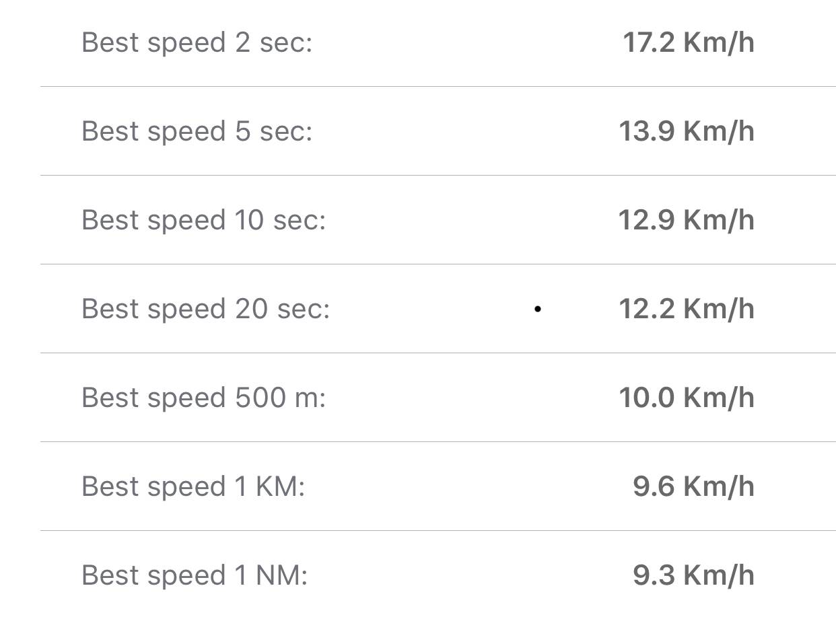Click the "Best speed 1 NM:" label
The width and height of the screenshot is (836, 619).
click(x=194, y=576)
